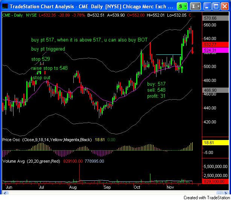Click the TradeStation window icon in title bar
Image resolution: width=231 pixels, height=200 pixels.
[x=5, y=6]
